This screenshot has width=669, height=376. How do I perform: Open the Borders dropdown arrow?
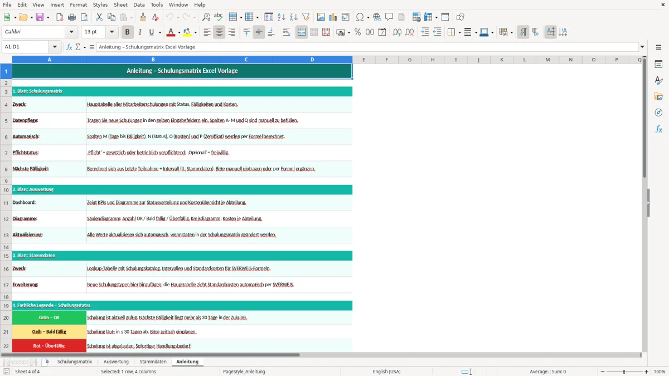click(x=459, y=32)
